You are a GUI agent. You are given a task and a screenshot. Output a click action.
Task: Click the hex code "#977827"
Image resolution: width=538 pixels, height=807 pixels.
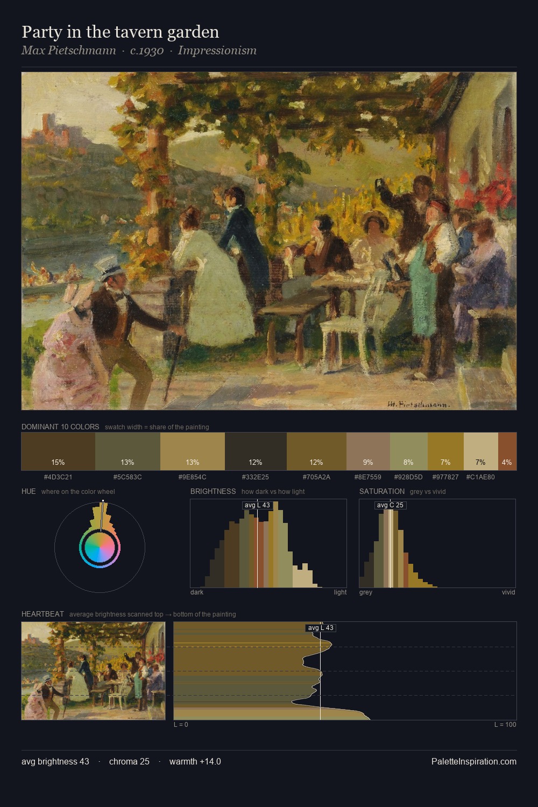click(445, 477)
